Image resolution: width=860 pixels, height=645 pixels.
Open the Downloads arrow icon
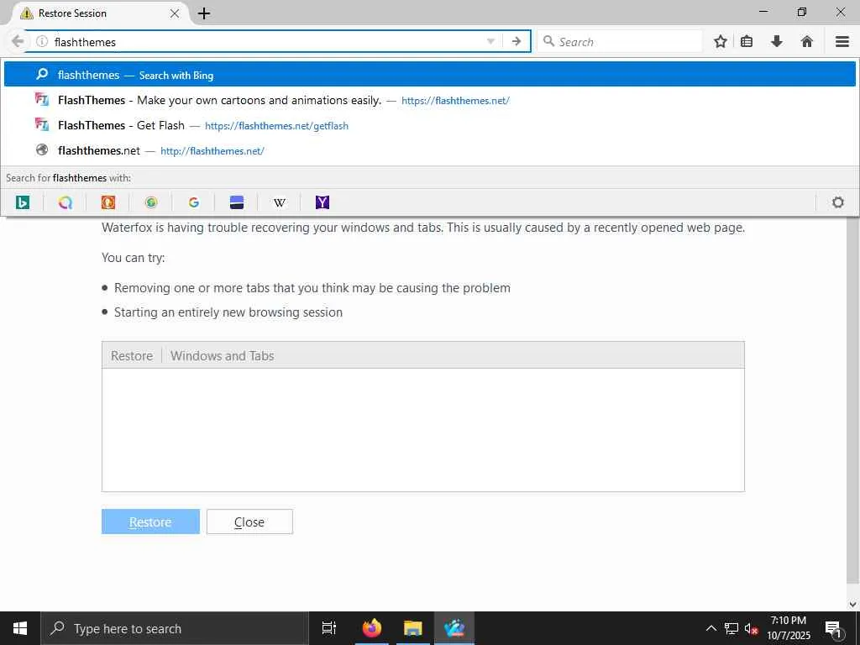coord(777,42)
